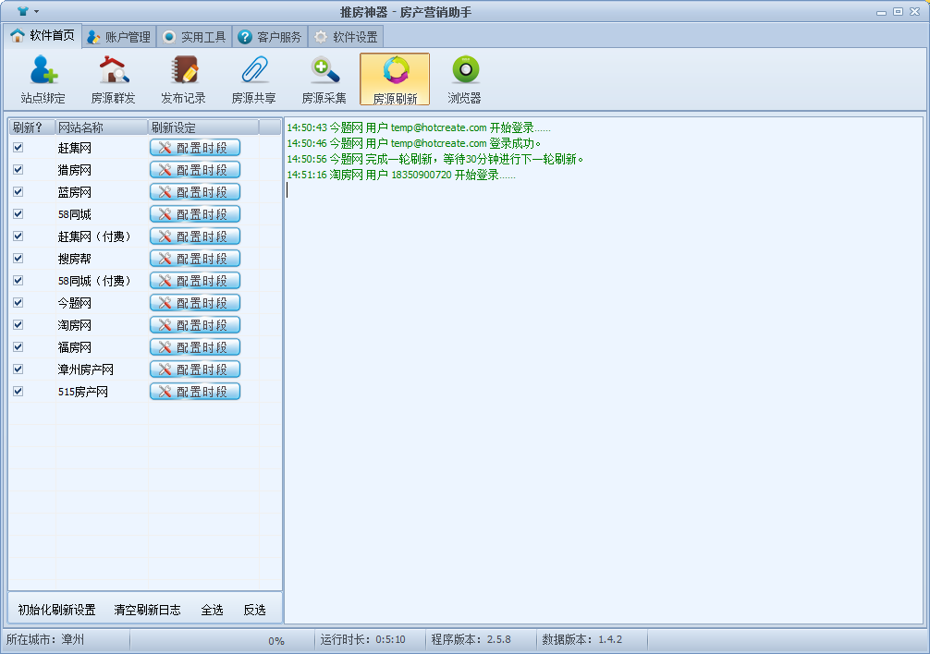Open the 房源采集 collection tool

324,79
